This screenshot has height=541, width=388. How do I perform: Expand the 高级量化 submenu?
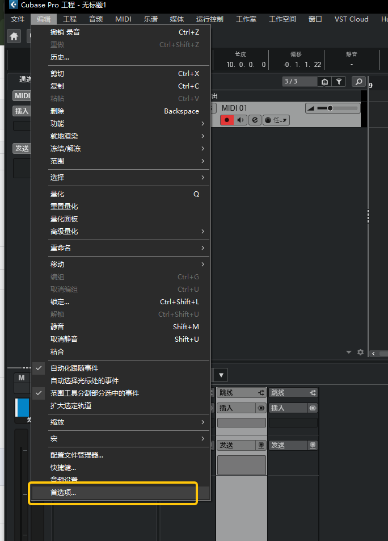(x=121, y=231)
